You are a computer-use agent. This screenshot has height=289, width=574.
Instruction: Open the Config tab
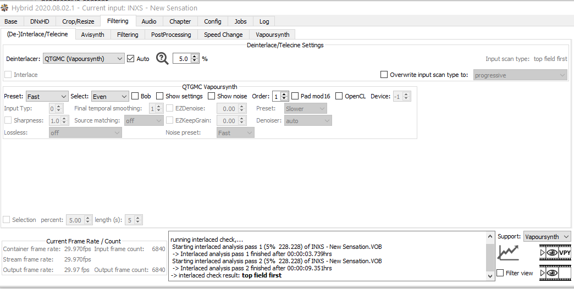[213, 21]
